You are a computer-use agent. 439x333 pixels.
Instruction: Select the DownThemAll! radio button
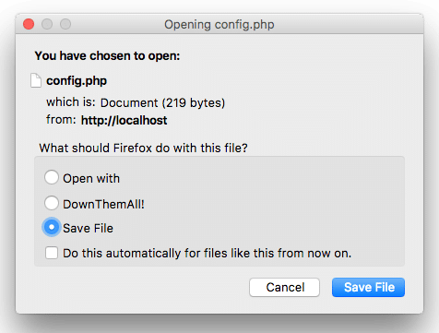[x=52, y=203]
